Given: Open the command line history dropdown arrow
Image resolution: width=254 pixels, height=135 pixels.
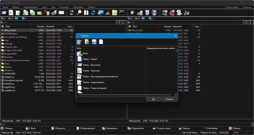Looking at the screenshot, I should (x=252, y=124).
